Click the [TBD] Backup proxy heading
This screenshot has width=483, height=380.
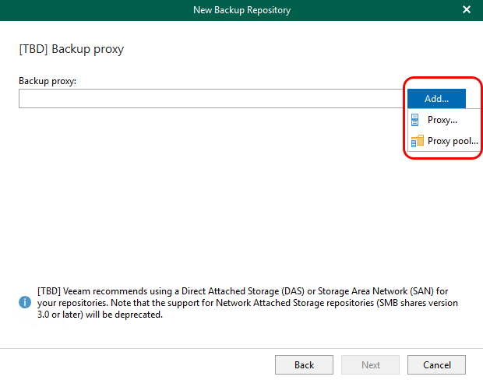click(71, 49)
